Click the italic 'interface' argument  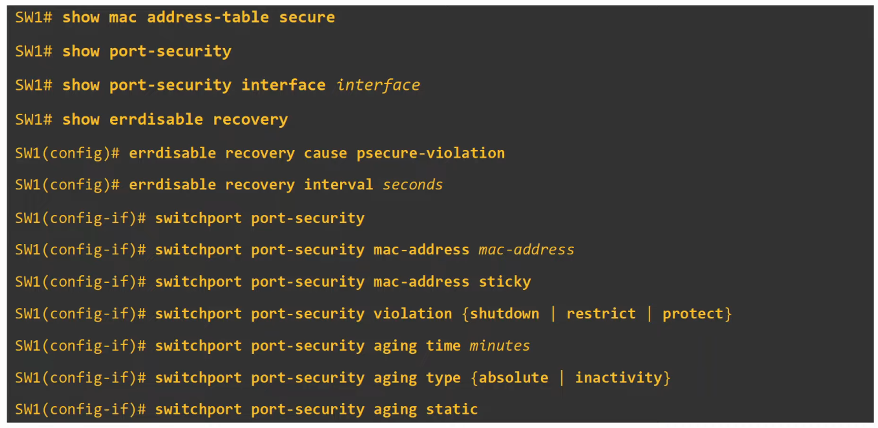378,85
